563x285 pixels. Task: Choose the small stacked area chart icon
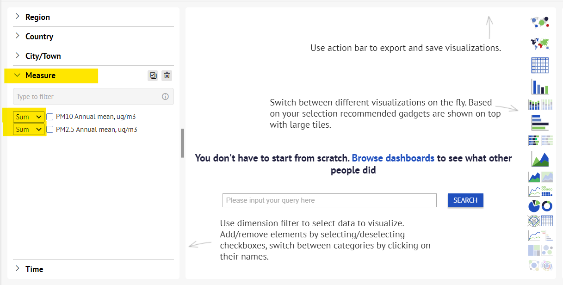coord(534,177)
